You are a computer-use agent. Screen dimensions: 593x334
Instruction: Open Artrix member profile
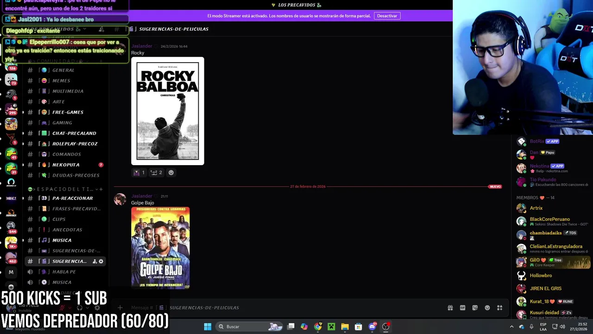(553, 208)
